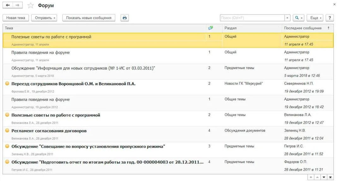Click the message count column icon
The height and width of the screenshot is (181, 337).
click(210, 28)
